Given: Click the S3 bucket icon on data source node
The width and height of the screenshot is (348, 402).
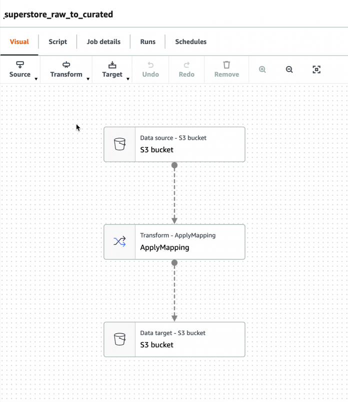Looking at the screenshot, I should [x=119, y=144].
